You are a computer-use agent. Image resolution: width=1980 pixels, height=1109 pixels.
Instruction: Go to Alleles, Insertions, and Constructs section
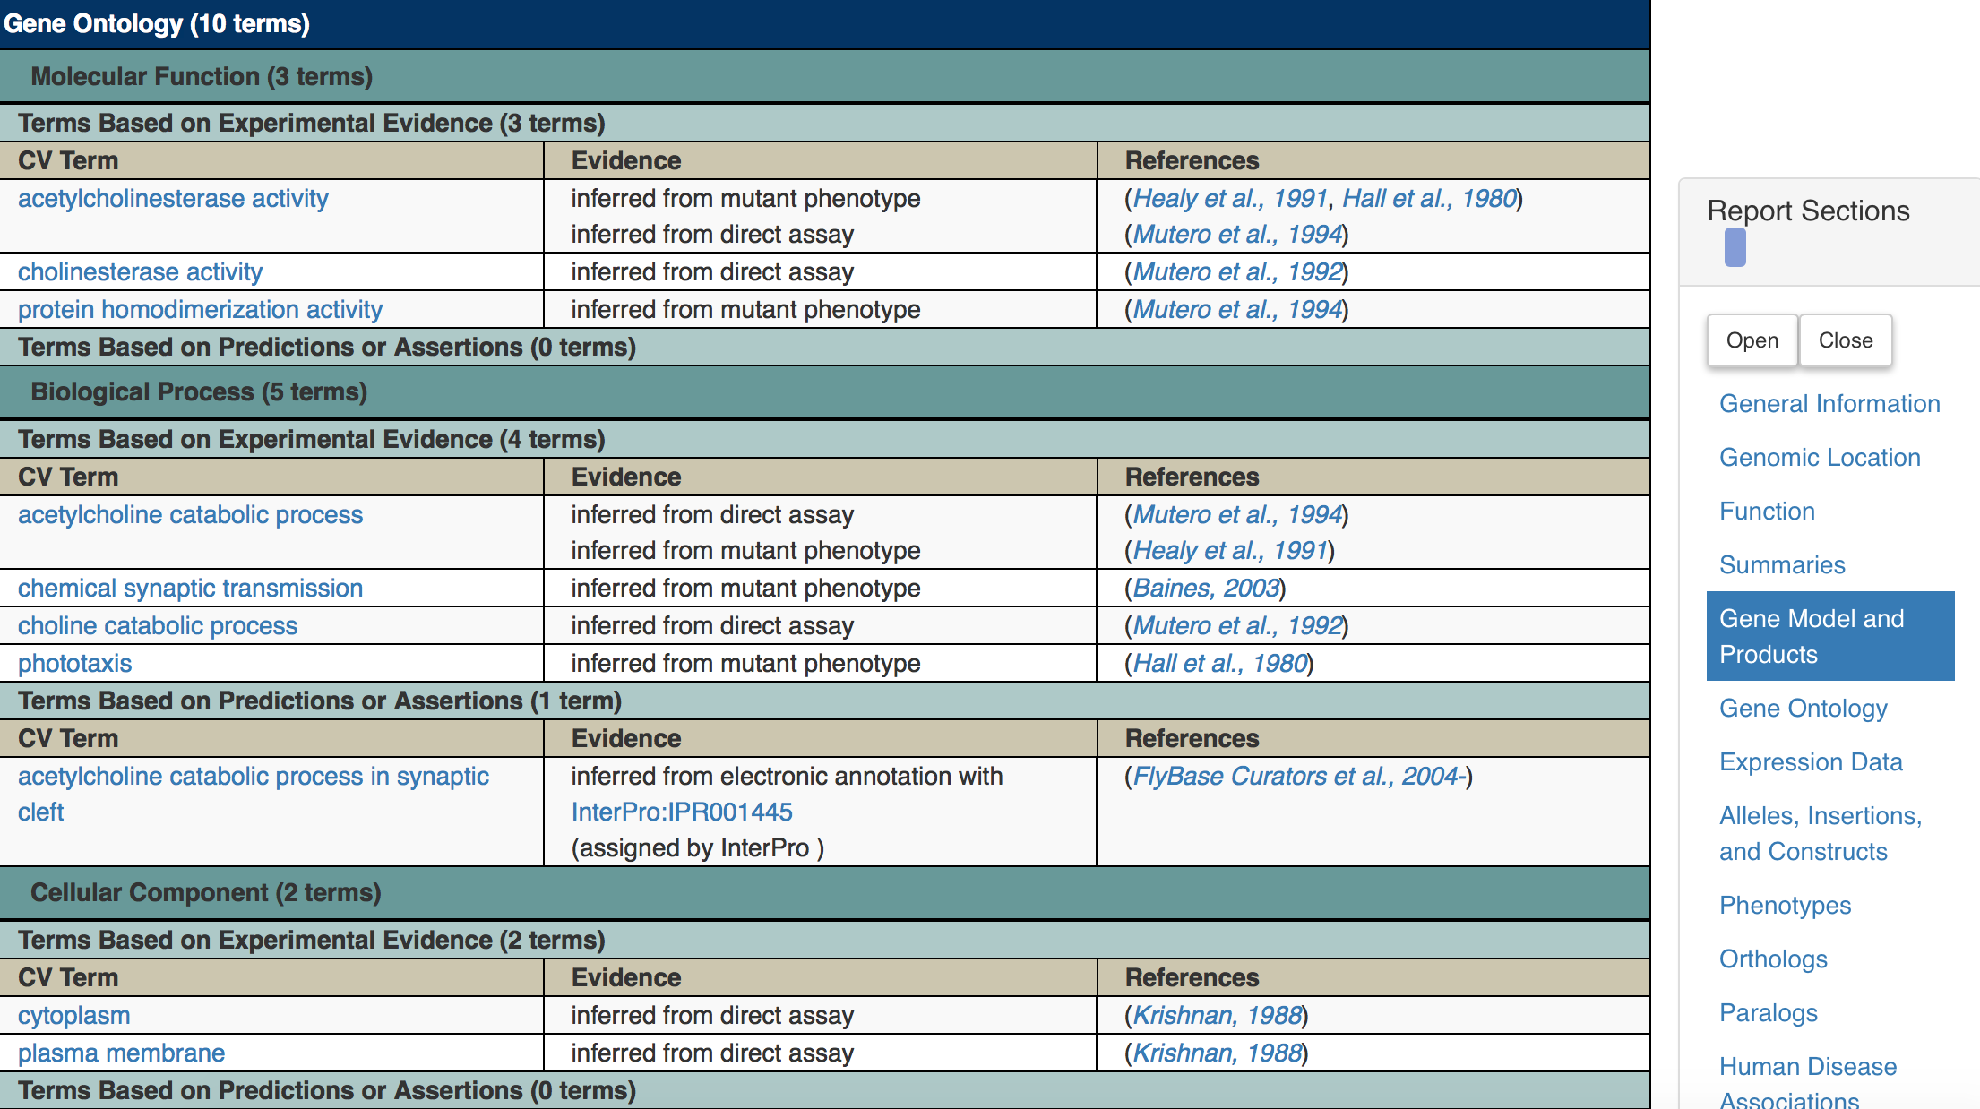1821,833
